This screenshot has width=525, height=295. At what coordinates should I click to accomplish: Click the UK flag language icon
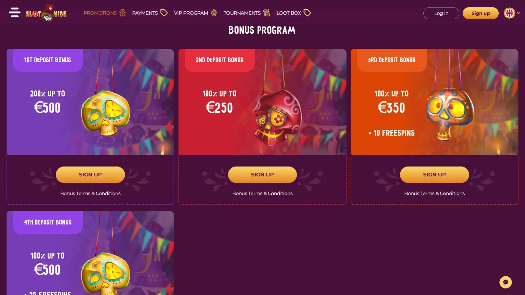[509, 13]
